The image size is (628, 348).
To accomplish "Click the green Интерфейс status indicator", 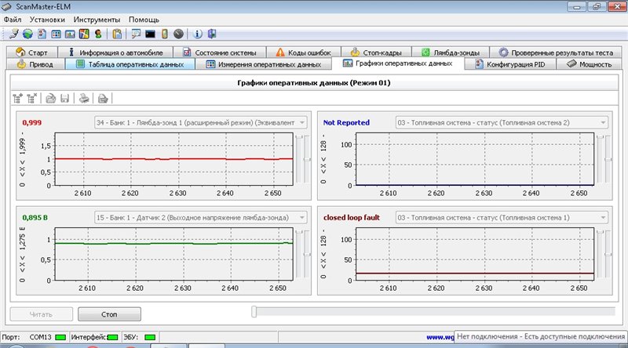I will pyautogui.click(x=113, y=337).
